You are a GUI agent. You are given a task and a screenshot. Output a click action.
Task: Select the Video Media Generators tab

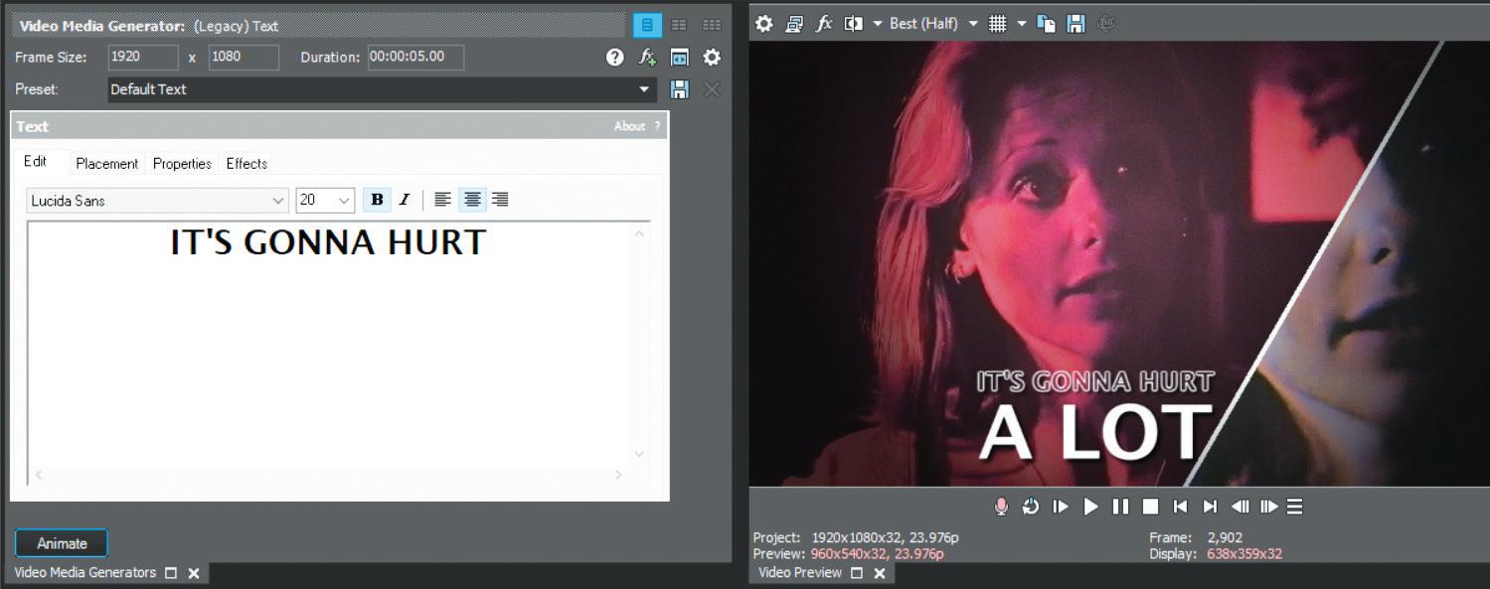(x=84, y=573)
